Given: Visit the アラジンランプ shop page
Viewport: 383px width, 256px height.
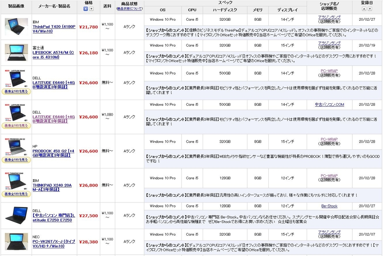Looking at the screenshot, I should click(x=329, y=18).
